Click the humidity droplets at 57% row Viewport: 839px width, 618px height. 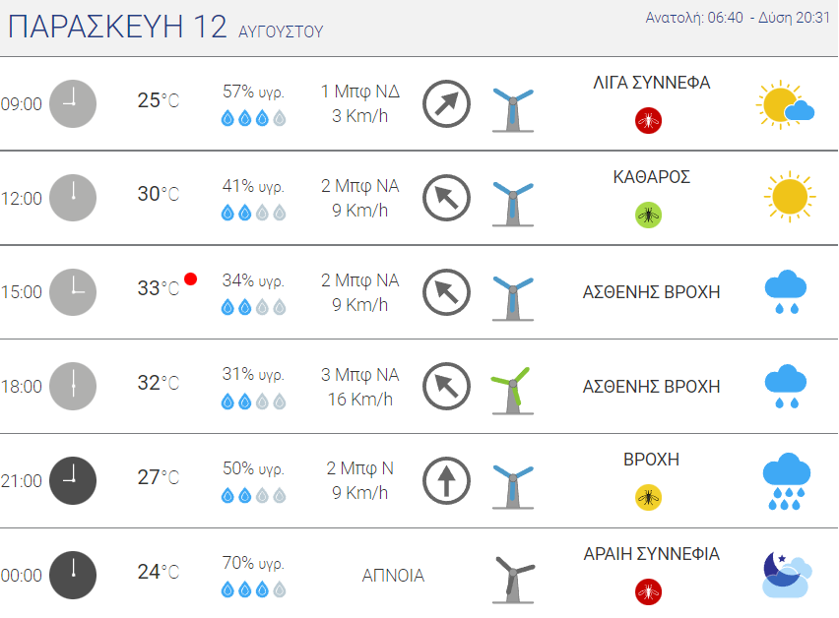tap(253, 119)
